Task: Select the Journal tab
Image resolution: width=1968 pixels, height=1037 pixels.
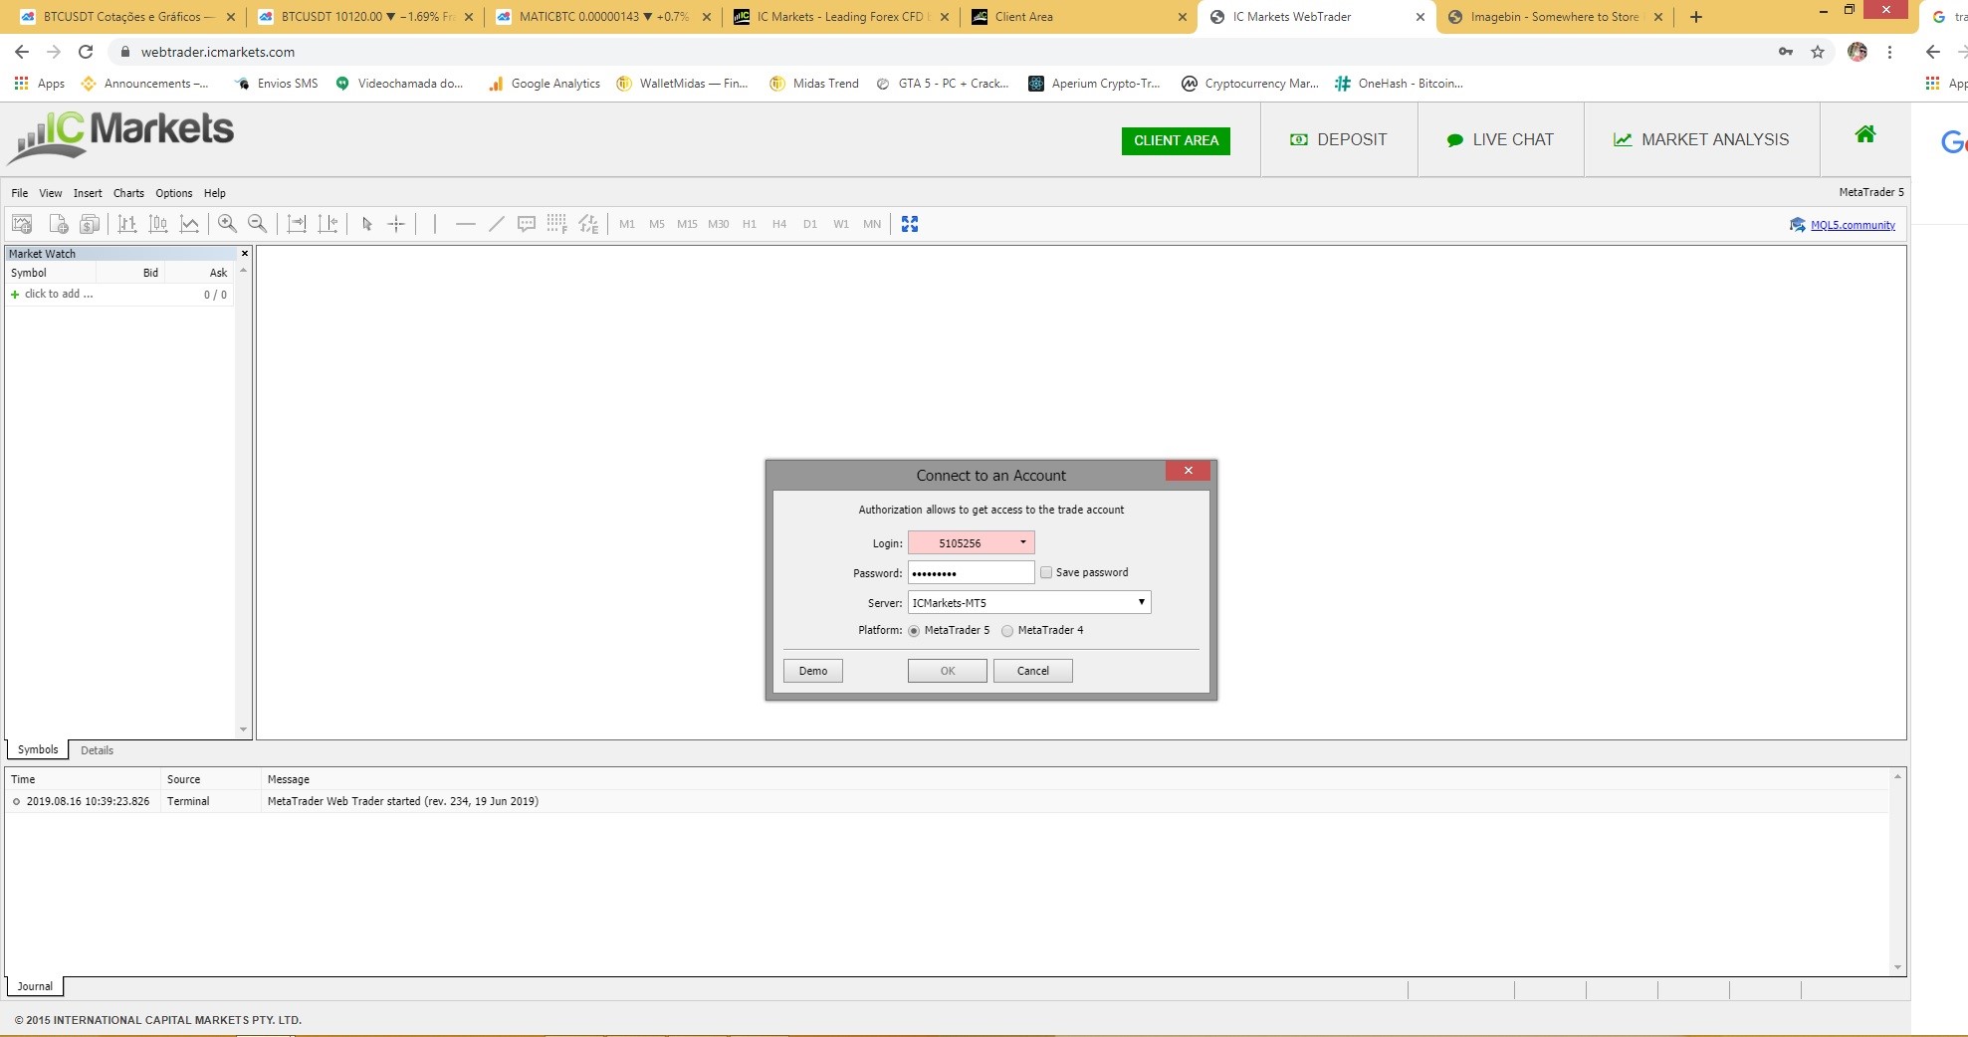Action: pyautogui.click(x=35, y=986)
